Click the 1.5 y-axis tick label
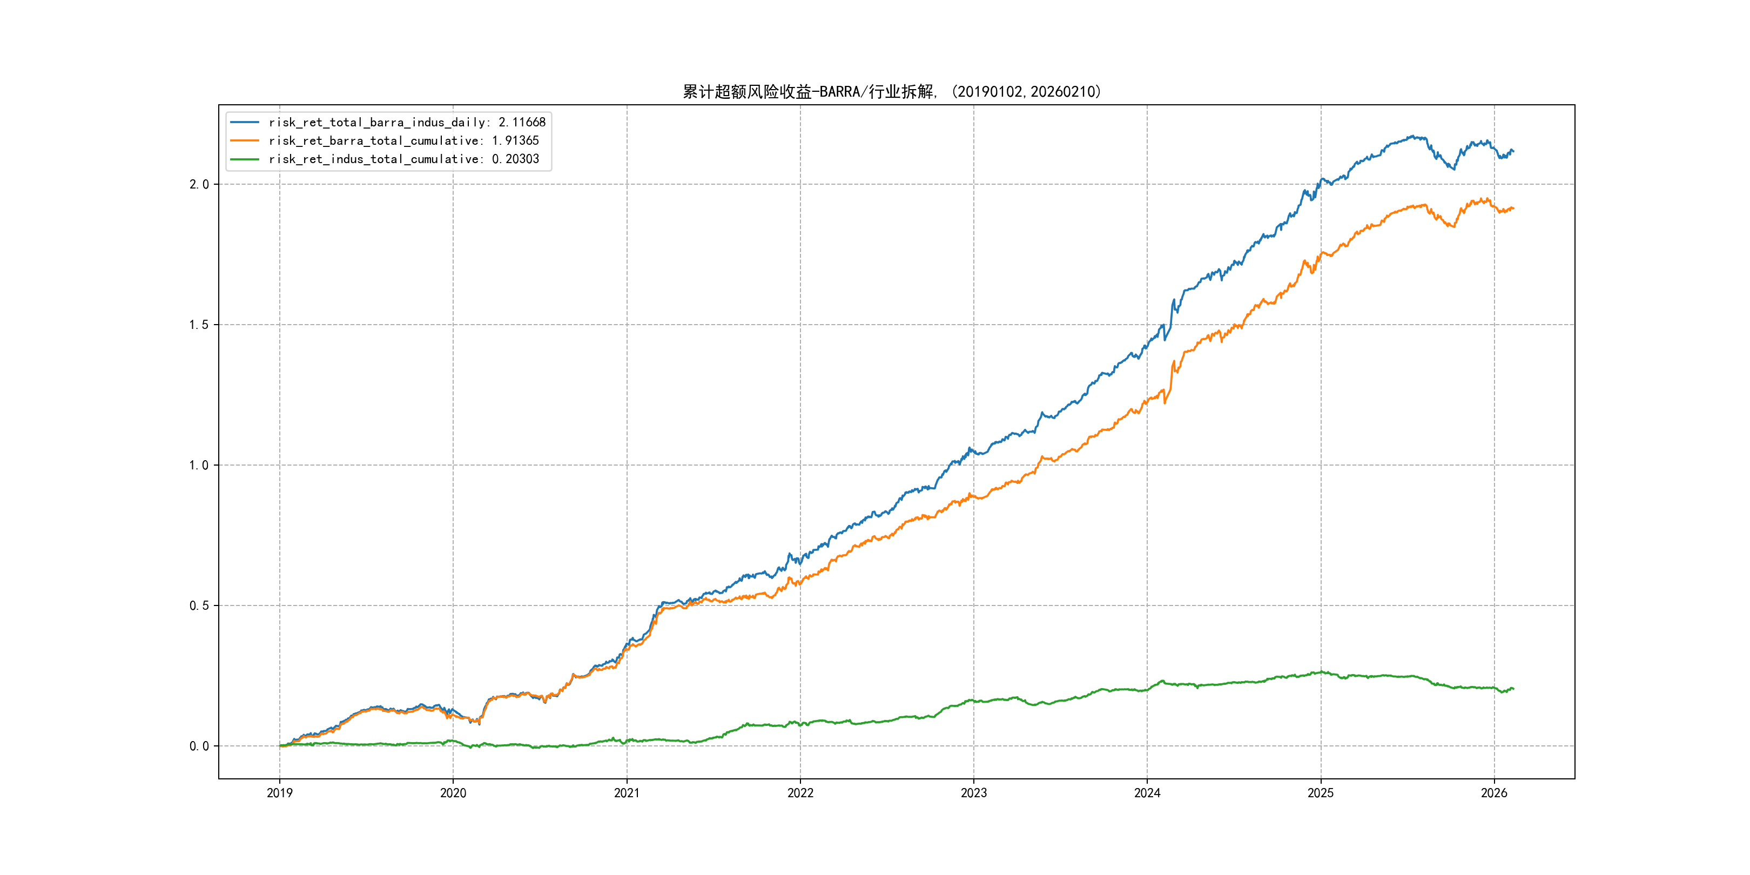 198,325
